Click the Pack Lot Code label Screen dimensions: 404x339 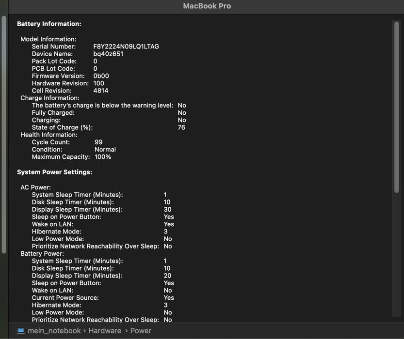coord(54,61)
